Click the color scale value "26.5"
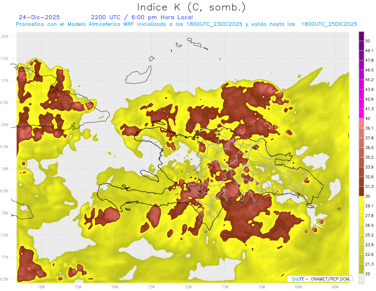 (369, 225)
